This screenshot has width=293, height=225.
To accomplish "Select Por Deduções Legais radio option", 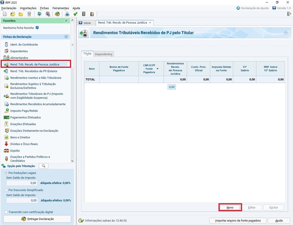I will (6, 173).
